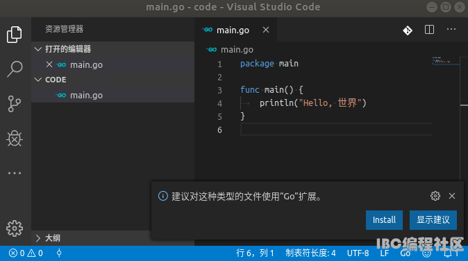Open the Manage gear in activity bar

point(15,228)
